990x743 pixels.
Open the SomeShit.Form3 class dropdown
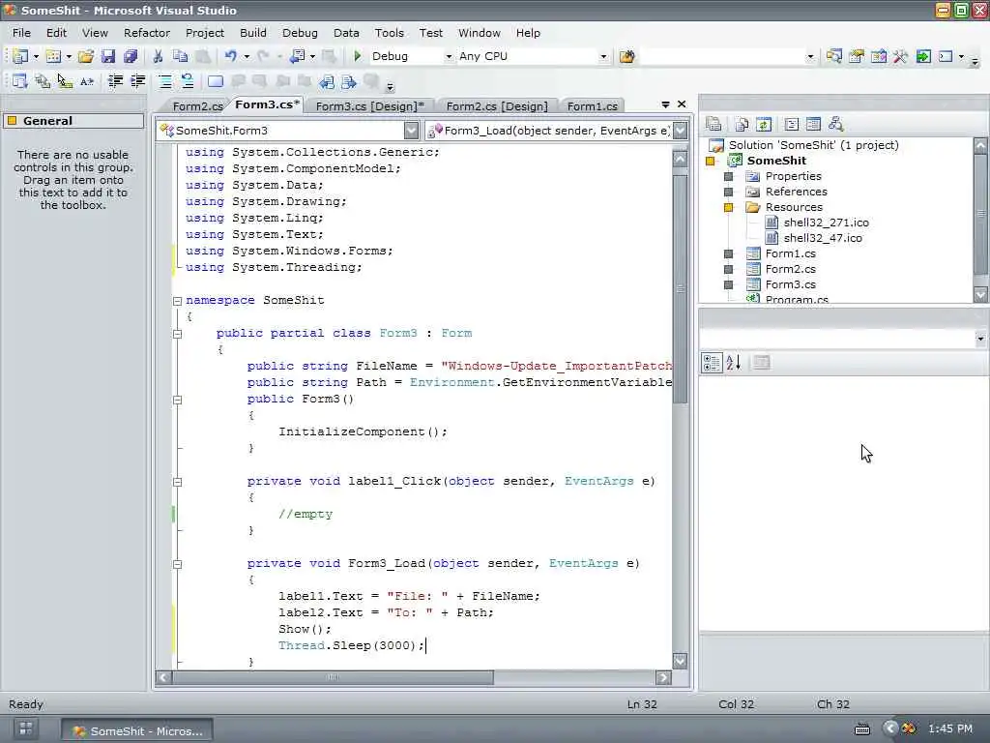click(x=411, y=131)
